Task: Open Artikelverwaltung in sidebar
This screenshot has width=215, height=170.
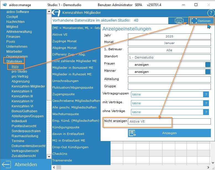Action: tap(19, 32)
